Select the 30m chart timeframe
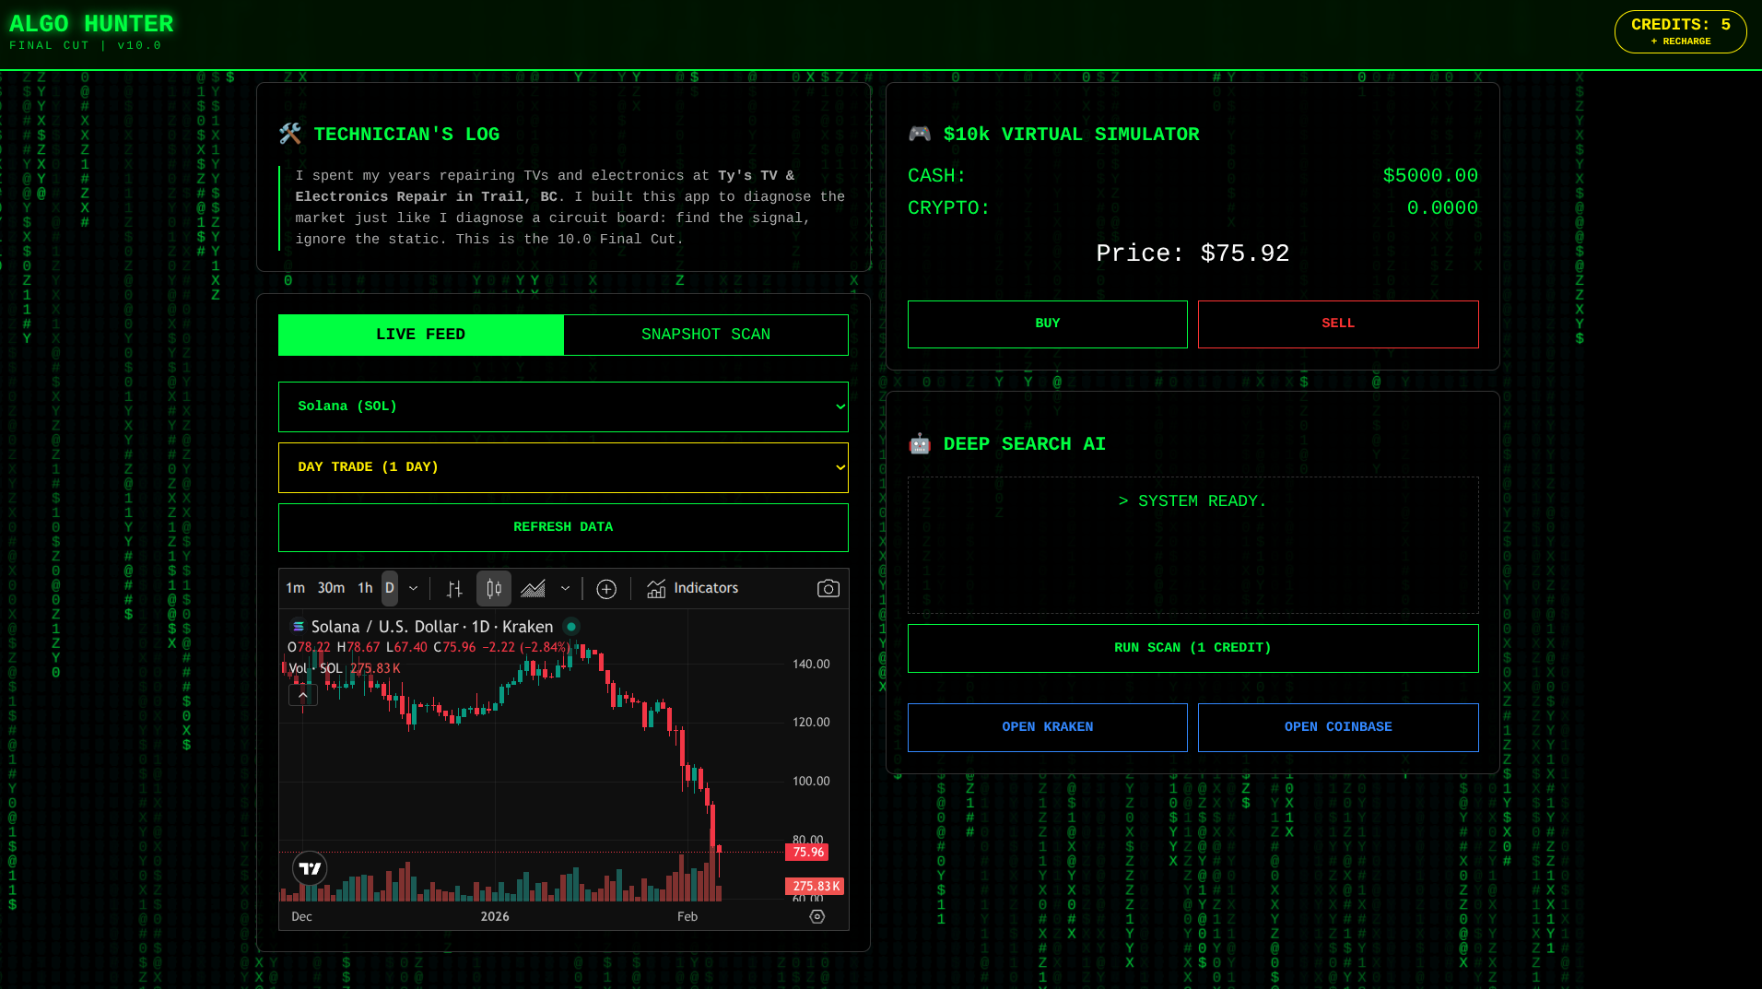 tap(330, 587)
